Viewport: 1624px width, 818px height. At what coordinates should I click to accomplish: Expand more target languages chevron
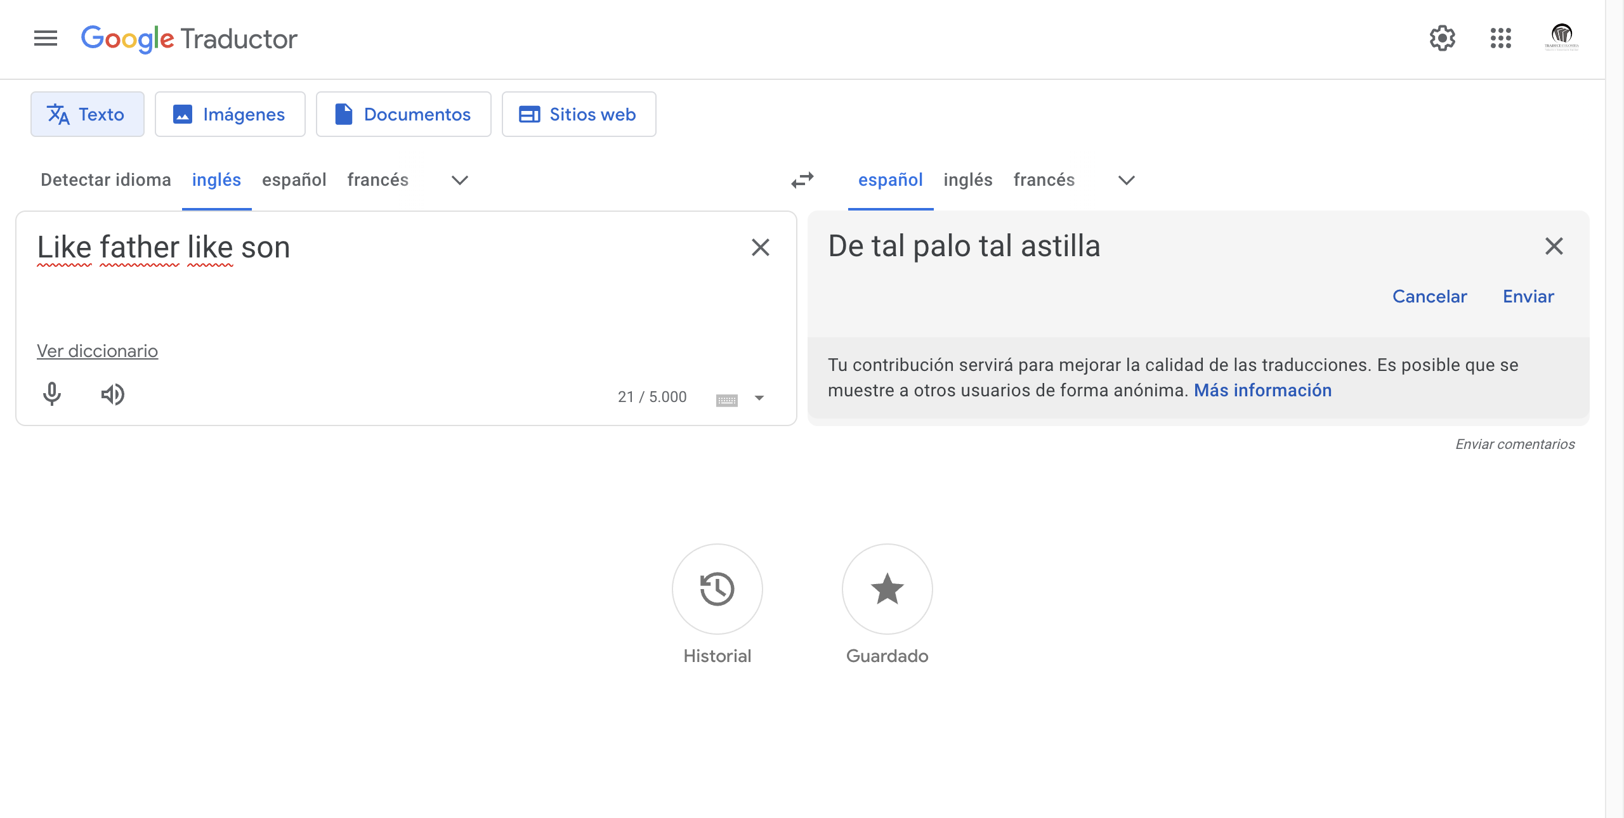point(1127,181)
